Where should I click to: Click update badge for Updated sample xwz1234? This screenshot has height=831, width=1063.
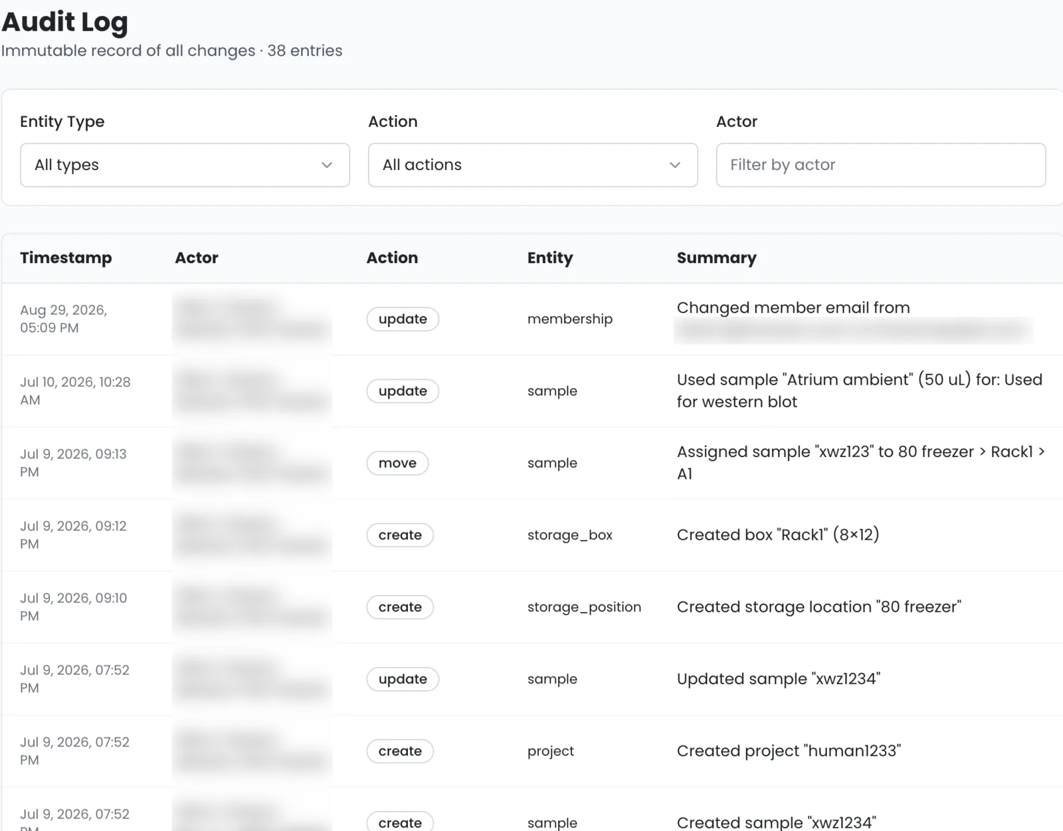click(x=403, y=680)
